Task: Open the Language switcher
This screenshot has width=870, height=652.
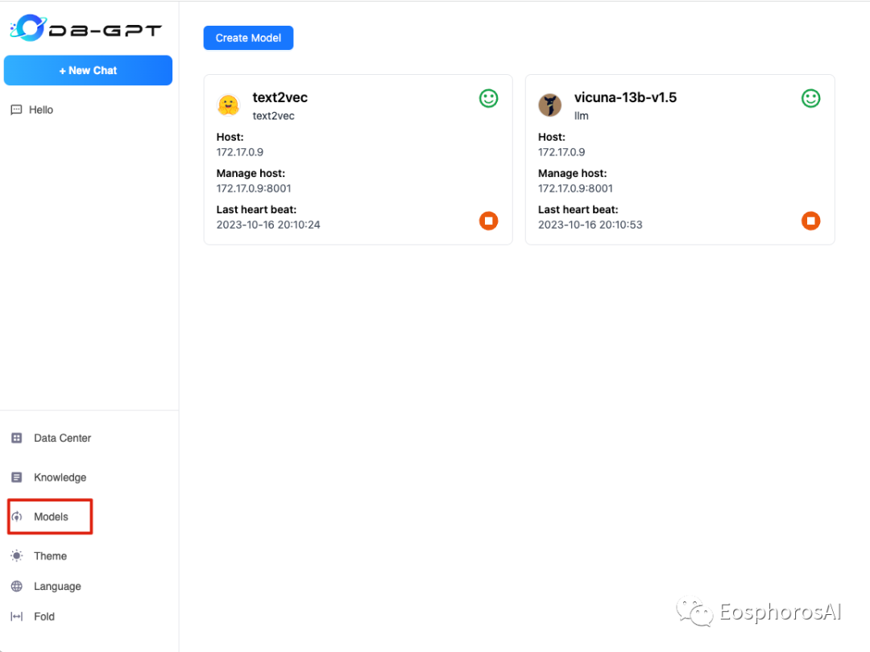Action: click(57, 587)
